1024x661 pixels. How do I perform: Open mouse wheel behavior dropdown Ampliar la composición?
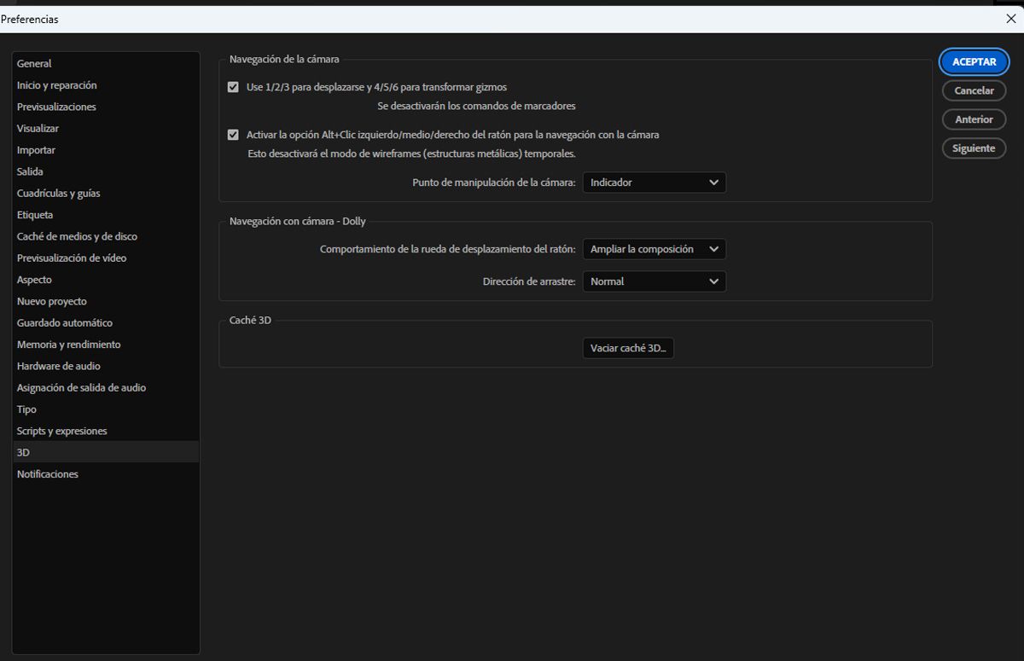coord(655,249)
